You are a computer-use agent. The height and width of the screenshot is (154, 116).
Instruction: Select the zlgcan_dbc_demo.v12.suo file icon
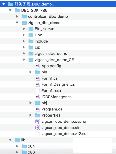[38, 134]
